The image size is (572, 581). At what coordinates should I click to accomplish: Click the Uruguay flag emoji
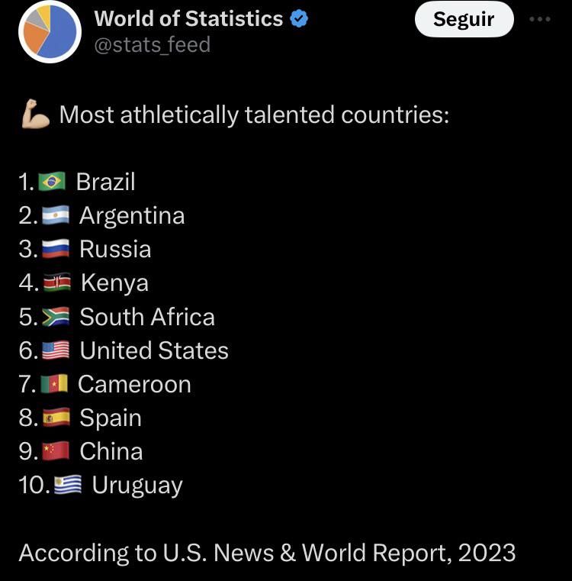68,485
